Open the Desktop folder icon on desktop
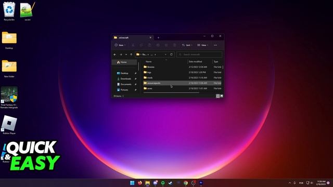The image size is (333, 187). point(9,41)
